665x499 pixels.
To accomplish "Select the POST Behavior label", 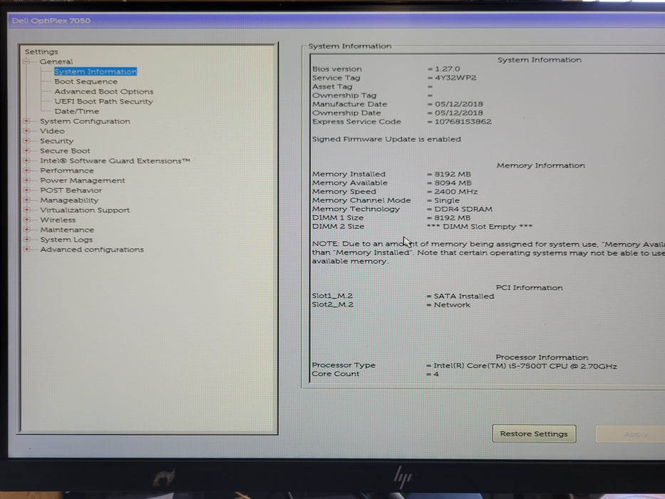I will coord(71,190).
